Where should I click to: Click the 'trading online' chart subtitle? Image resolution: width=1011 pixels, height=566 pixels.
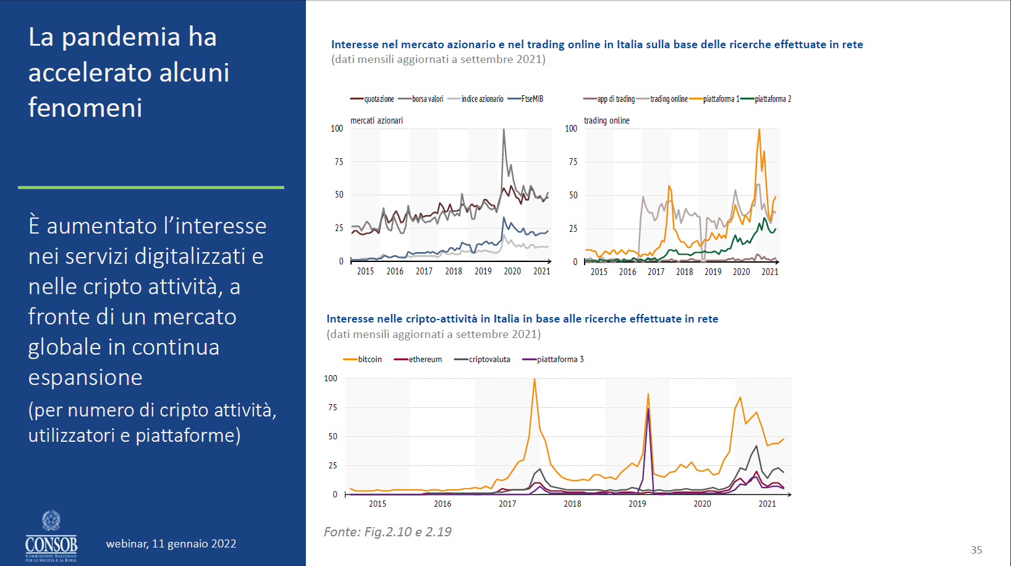(x=606, y=120)
